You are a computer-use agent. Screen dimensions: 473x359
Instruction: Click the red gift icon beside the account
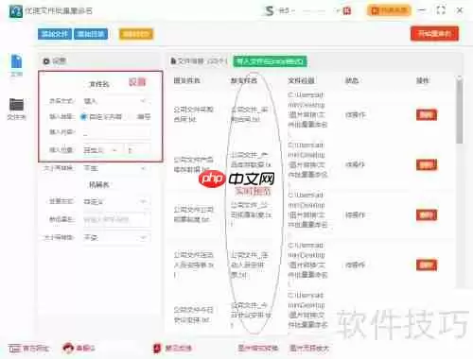(x=347, y=11)
